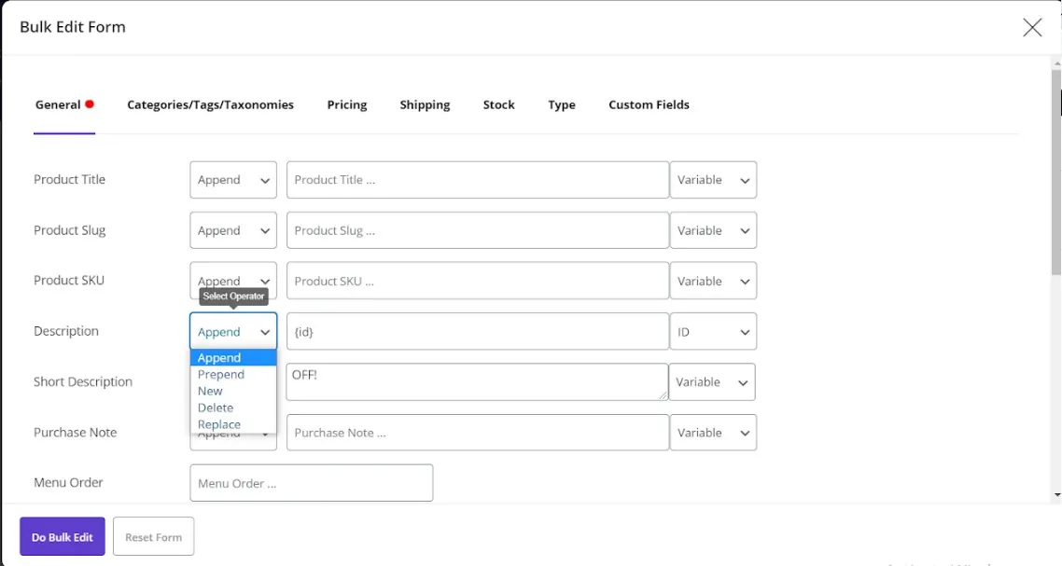Open the Variable dropdown next to Product Slug
Image resolution: width=1062 pixels, height=566 pixels.
(713, 230)
